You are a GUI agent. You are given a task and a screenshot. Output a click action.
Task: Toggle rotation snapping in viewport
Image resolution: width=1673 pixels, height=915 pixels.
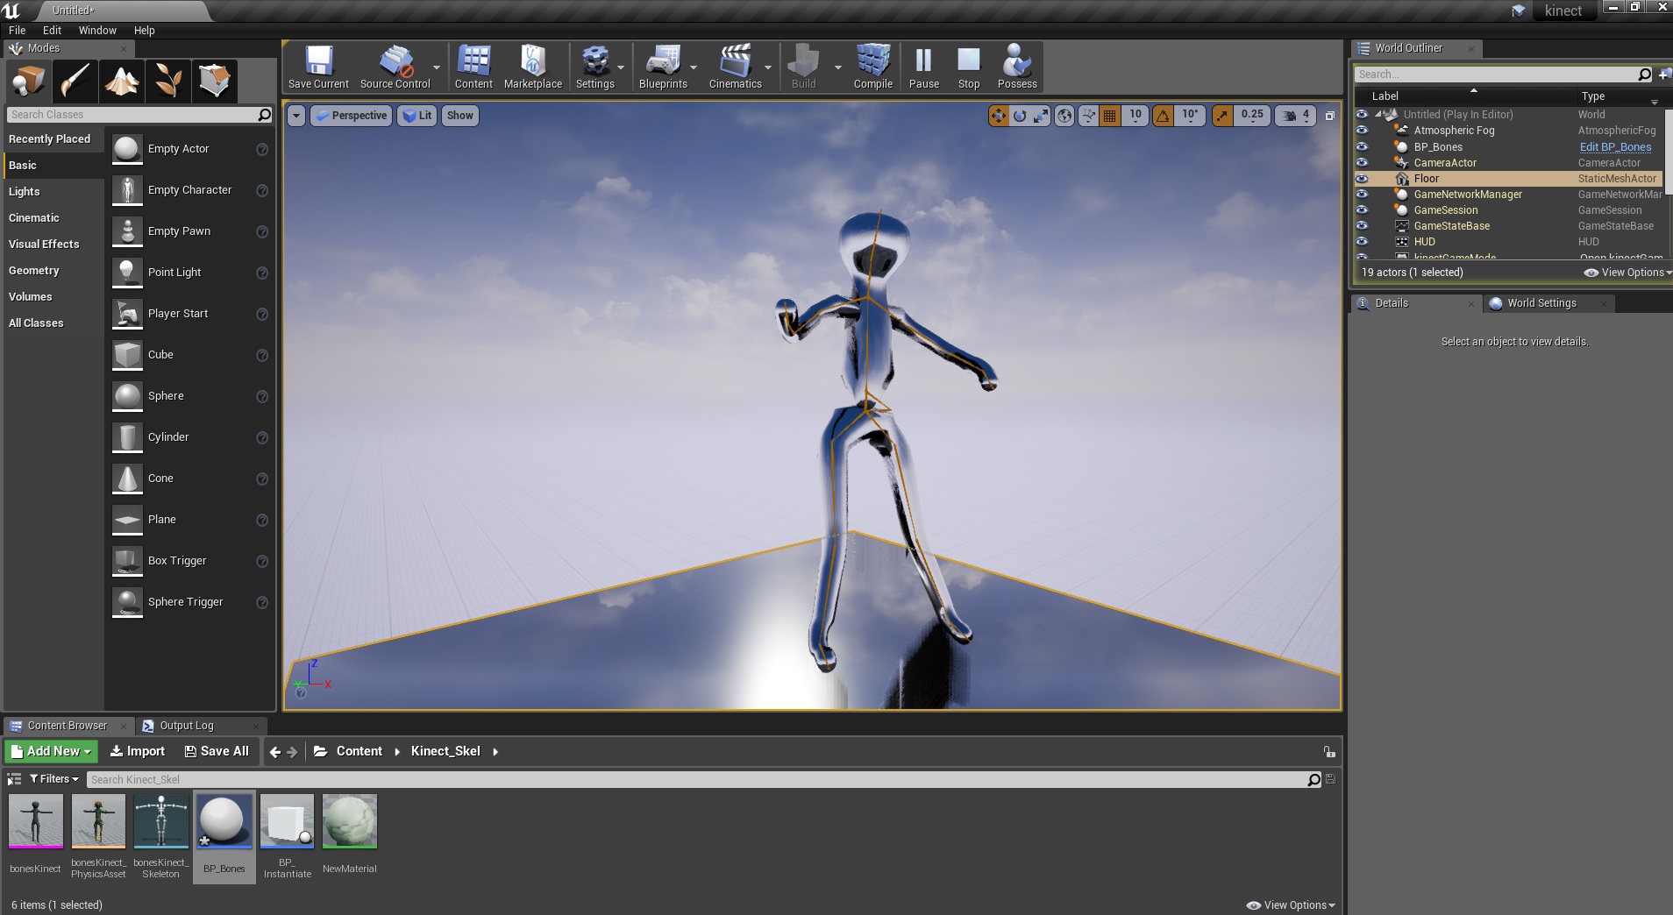1163,116
